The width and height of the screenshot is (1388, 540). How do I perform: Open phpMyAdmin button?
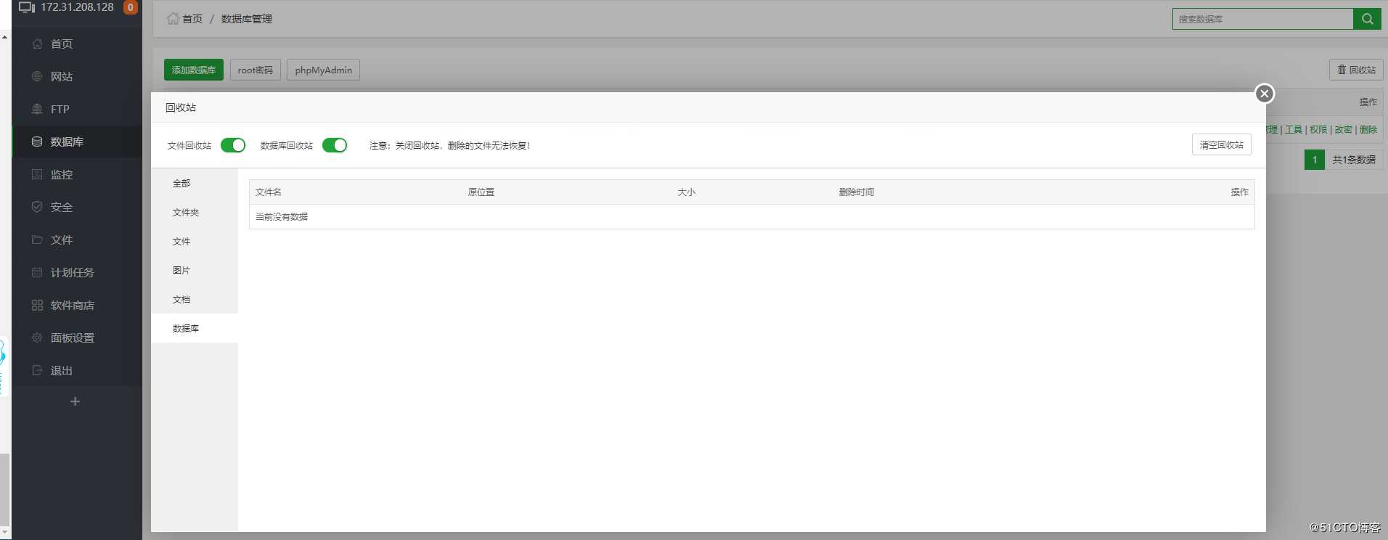(324, 70)
